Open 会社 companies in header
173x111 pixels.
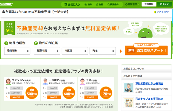[x=99, y=5]
